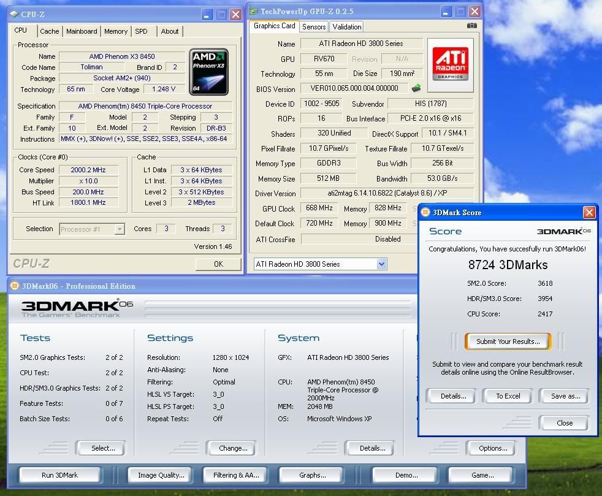Click Submit Your Results button
This screenshot has width=602, height=496.
(508, 341)
